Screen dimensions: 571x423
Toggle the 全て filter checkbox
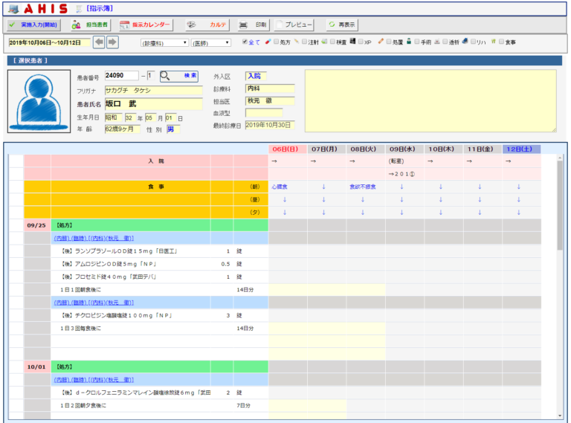[245, 42]
